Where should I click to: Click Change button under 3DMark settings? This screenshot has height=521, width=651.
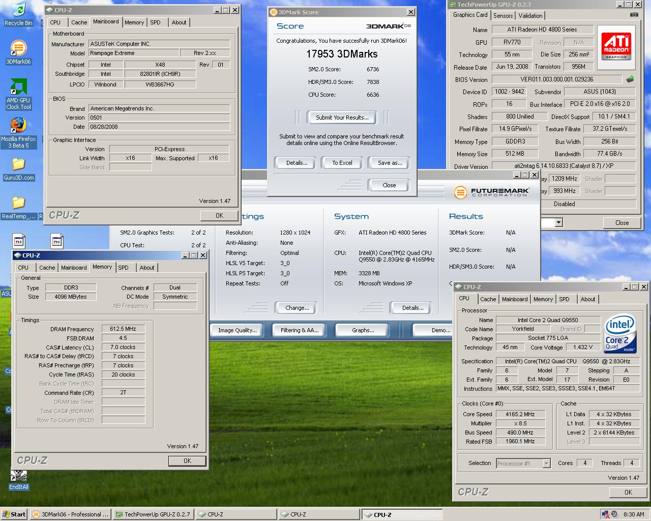tap(297, 308)
